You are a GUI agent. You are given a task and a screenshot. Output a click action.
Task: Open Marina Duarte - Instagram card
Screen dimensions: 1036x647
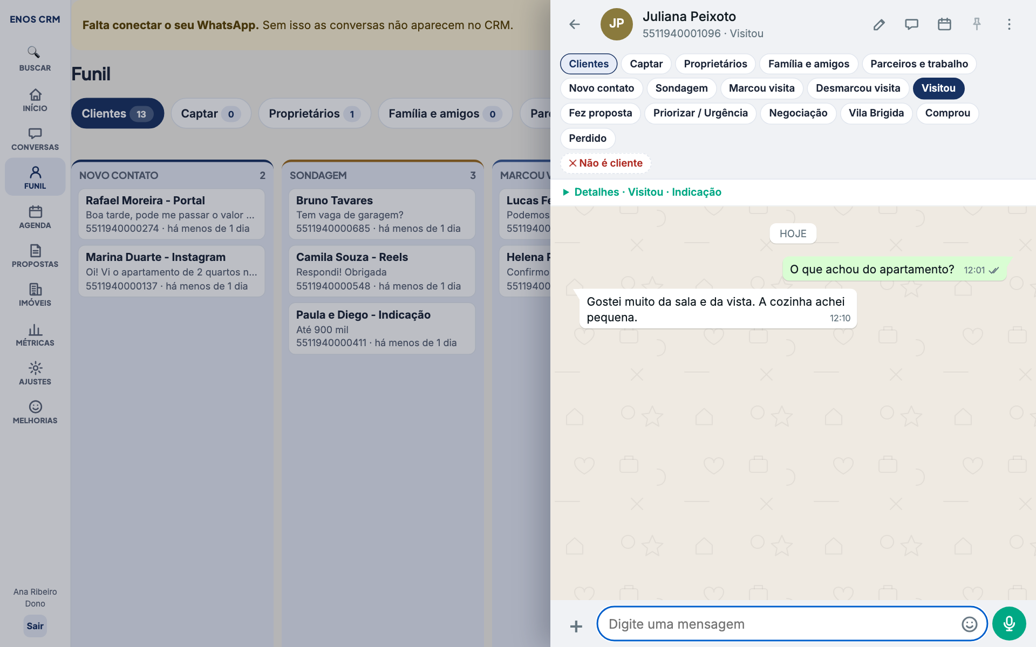pos(172,271)
